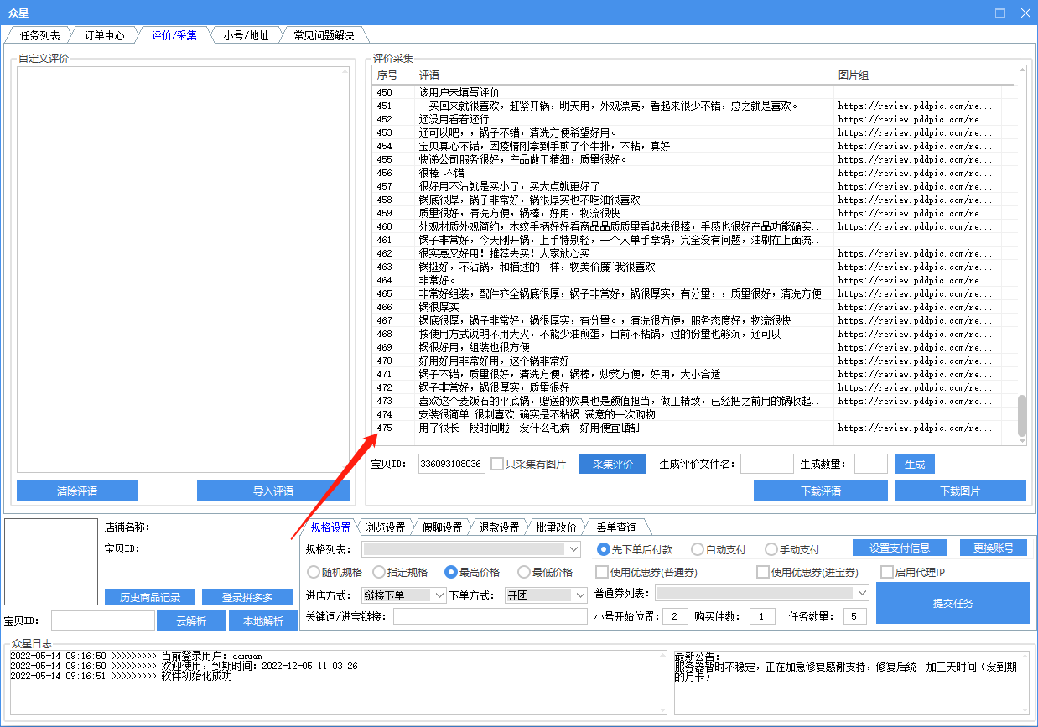Click the 清除评语 button
The width and height of the screenshot is (1038, 727).
click(77, 491)
